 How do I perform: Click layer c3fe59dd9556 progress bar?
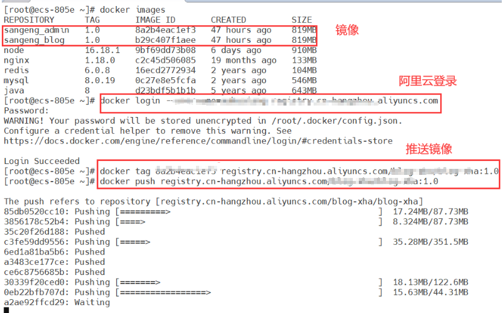click(x=249, y=242)
